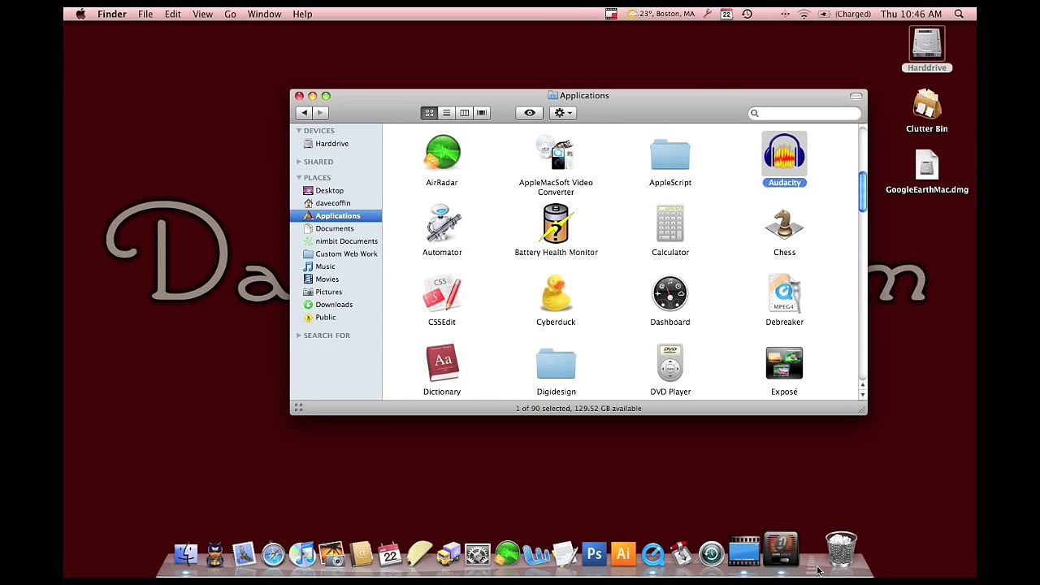Select the Chess knight icon
Viewport: 1040px width, 585px height.
coord(784,223)
